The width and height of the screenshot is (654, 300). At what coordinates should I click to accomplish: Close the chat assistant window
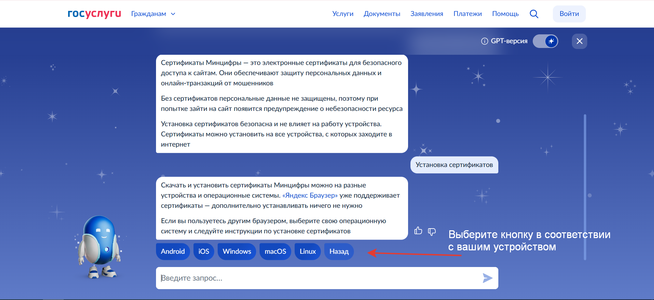pyautogui.click(x=579, y=41)
